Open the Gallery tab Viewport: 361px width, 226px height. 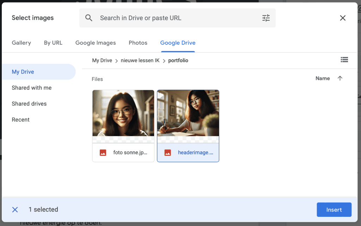22,43
